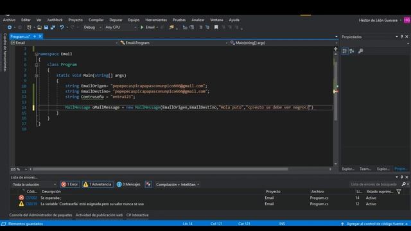Image resolution: width=411 pixels, height=231 pixels.
Task: Open the Compilación + IntelliSense dropdown
Action: (177, 184)
